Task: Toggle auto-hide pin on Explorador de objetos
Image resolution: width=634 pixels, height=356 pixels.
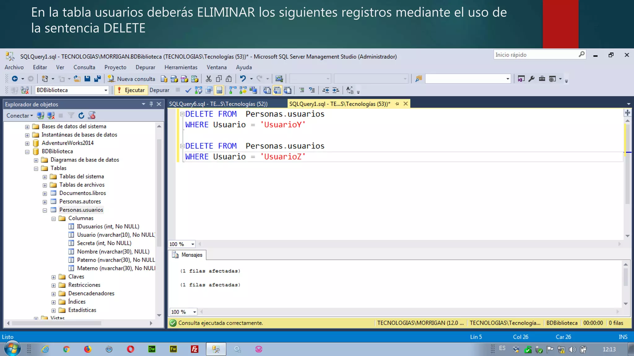Action: (x=151, y=104)
